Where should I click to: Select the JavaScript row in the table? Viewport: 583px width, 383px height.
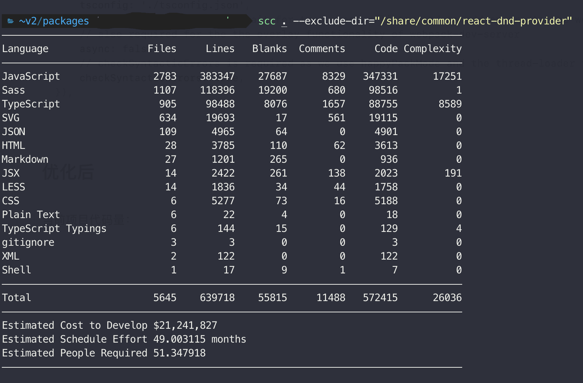pos(31,76)
